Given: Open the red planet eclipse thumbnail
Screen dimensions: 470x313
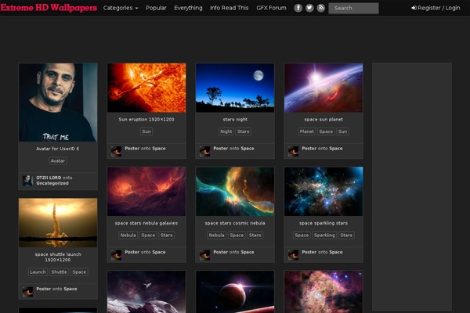Looking at the screenshot, I should (235, 292).
